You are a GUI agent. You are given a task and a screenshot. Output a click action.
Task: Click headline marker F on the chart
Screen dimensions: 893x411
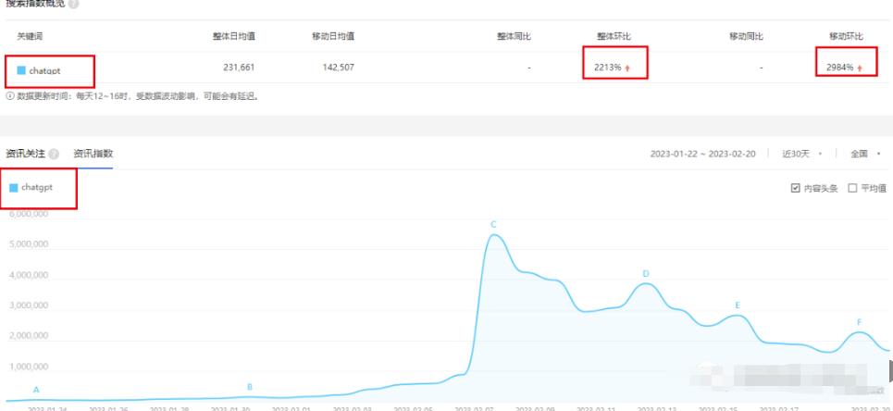(x=860, y=323)
